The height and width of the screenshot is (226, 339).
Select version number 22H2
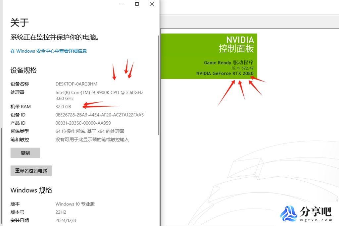(61, 212)
